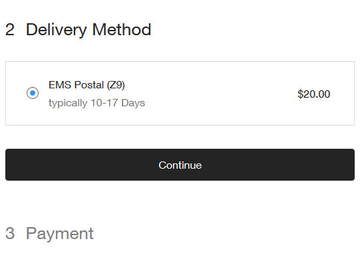Viewport: 360px width, 265px height.
Task: Click the '(Z9)' code in shipping name
Action: 116,85
